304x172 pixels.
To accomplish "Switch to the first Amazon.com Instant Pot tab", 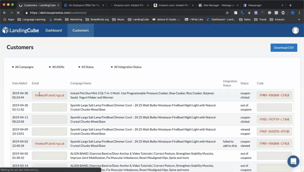I will [129, 5].
